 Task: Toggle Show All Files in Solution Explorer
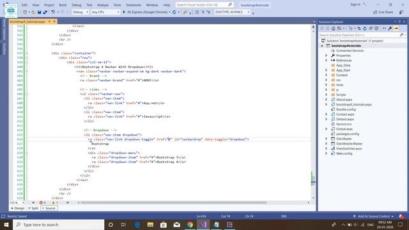tap(376, 28)
